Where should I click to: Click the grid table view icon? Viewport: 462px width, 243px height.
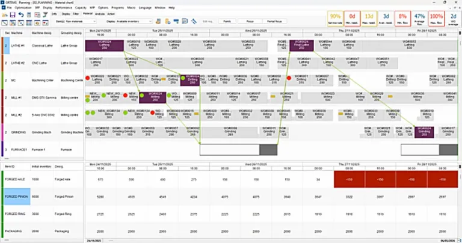point(29,23)
